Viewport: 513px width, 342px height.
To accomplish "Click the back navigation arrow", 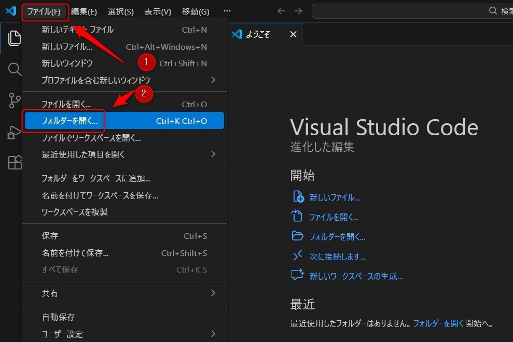I will [281, 10].
